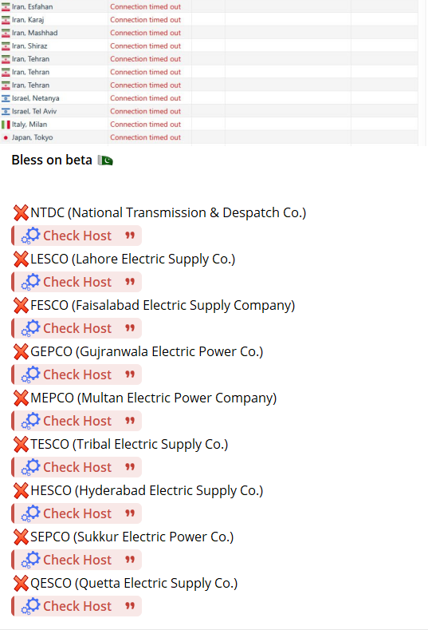Click the Israel, Netanya flag icon
The width and height of the screenshot is (428, 630).
[x=6, y=98]
